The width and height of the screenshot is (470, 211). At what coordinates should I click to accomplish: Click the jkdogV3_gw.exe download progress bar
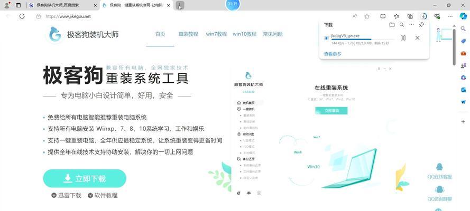click(363, 40)
